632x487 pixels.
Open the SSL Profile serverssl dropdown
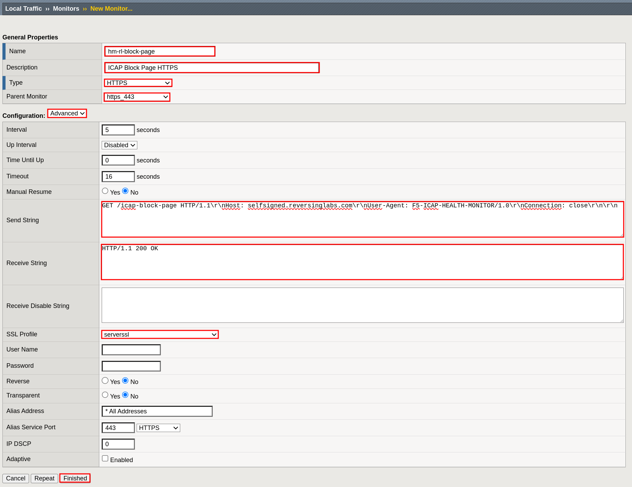tap(160, 334)
